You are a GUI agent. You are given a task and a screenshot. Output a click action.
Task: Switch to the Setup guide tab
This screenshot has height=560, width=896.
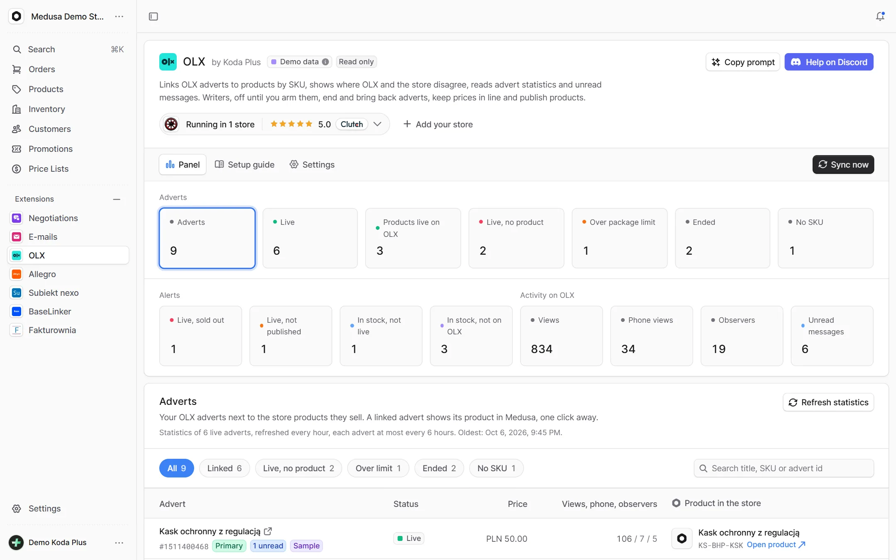(244, 165)
